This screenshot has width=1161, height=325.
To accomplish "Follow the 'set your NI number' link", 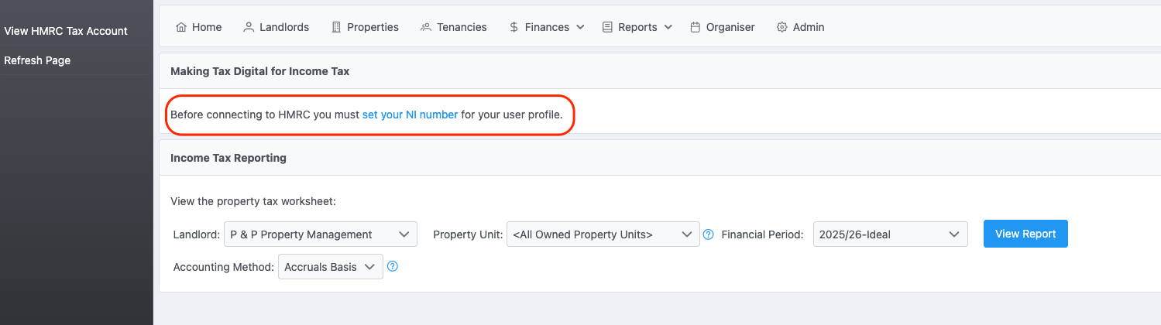I will tap(410, 115).
